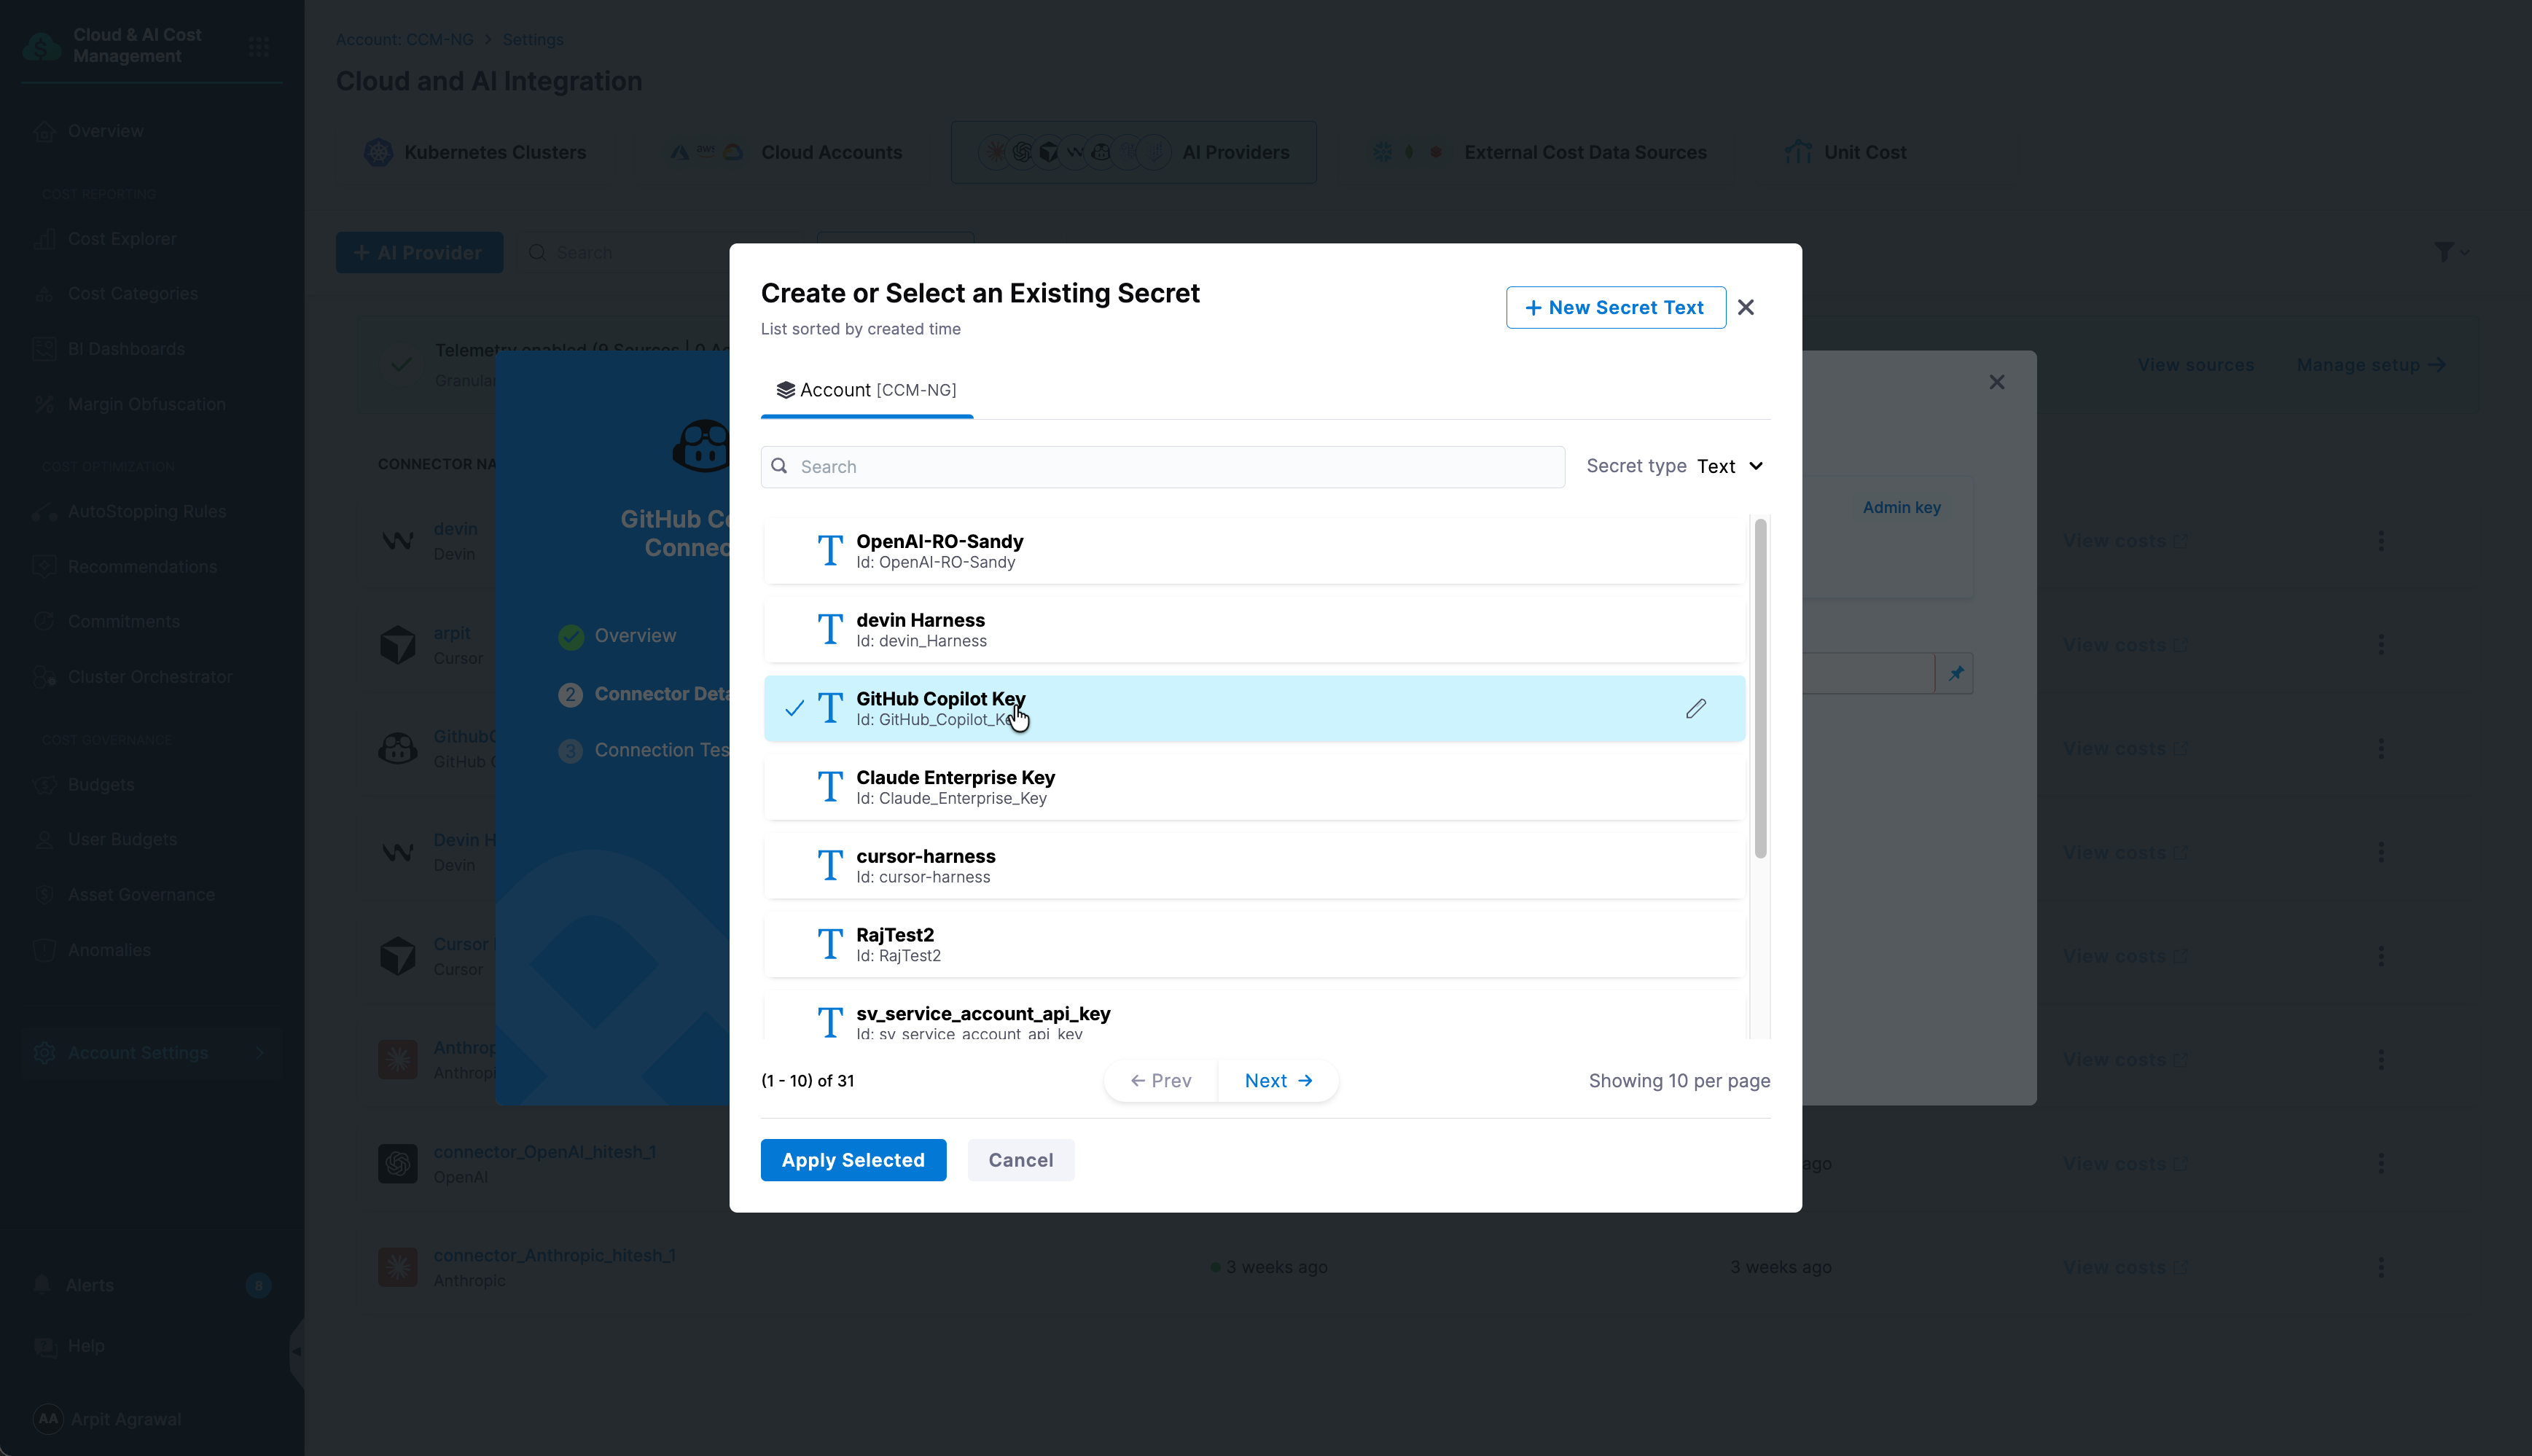Cancel the secret selection dialog
2532x1456 pixels.
coord(1020,1160)
